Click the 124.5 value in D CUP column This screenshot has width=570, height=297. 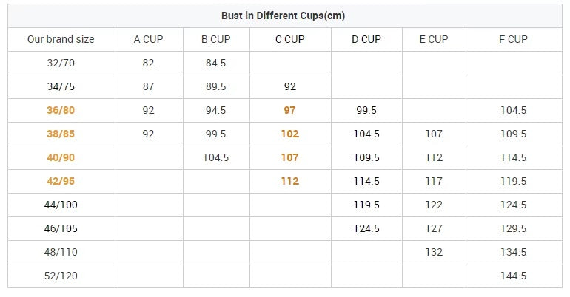click(x=366, y=228)
